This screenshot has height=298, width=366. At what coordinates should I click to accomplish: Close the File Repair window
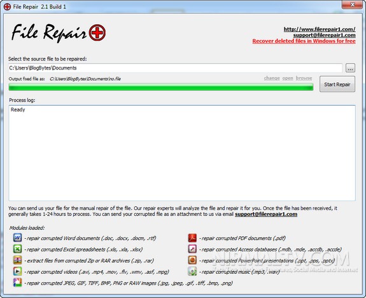(353, 4)
